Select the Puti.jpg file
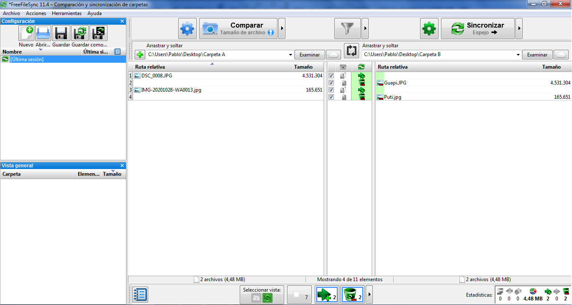Screen dimensions: 572x305 pos(392,97)
